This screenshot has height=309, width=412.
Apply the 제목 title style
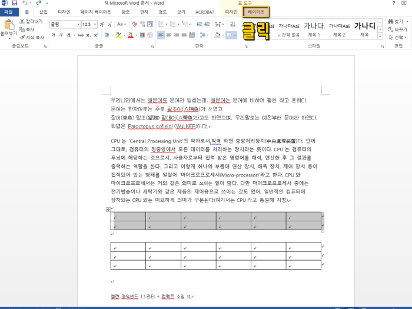click(364, 29)
